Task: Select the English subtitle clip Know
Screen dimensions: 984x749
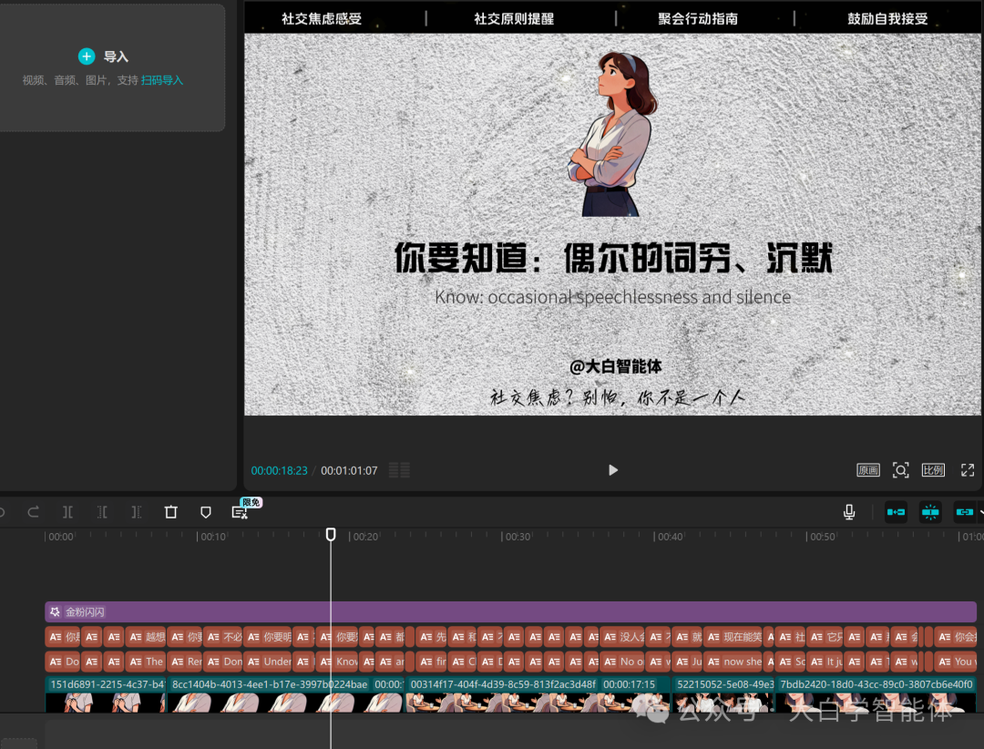Action: (x=338, y=662)
